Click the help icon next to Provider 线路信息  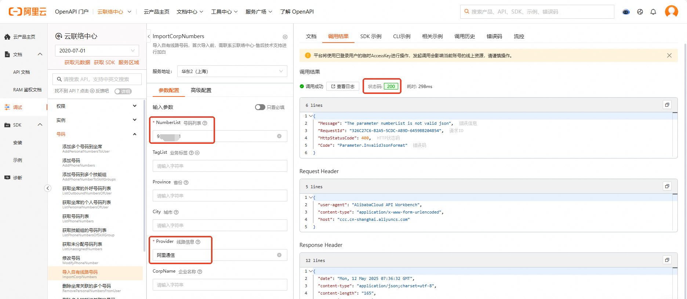pyautogui.click(x=198, y=242)
